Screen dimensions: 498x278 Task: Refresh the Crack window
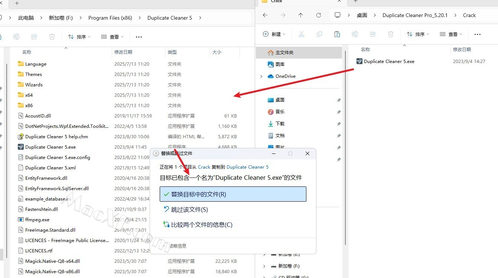[319, 15]
